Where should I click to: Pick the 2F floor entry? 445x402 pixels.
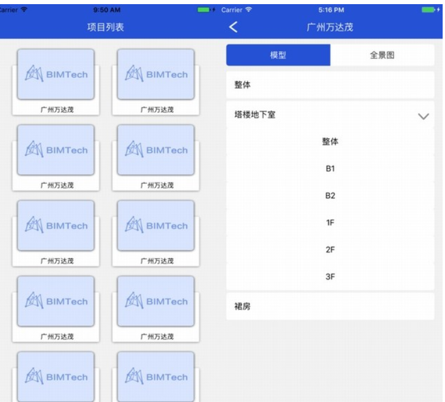330,250
